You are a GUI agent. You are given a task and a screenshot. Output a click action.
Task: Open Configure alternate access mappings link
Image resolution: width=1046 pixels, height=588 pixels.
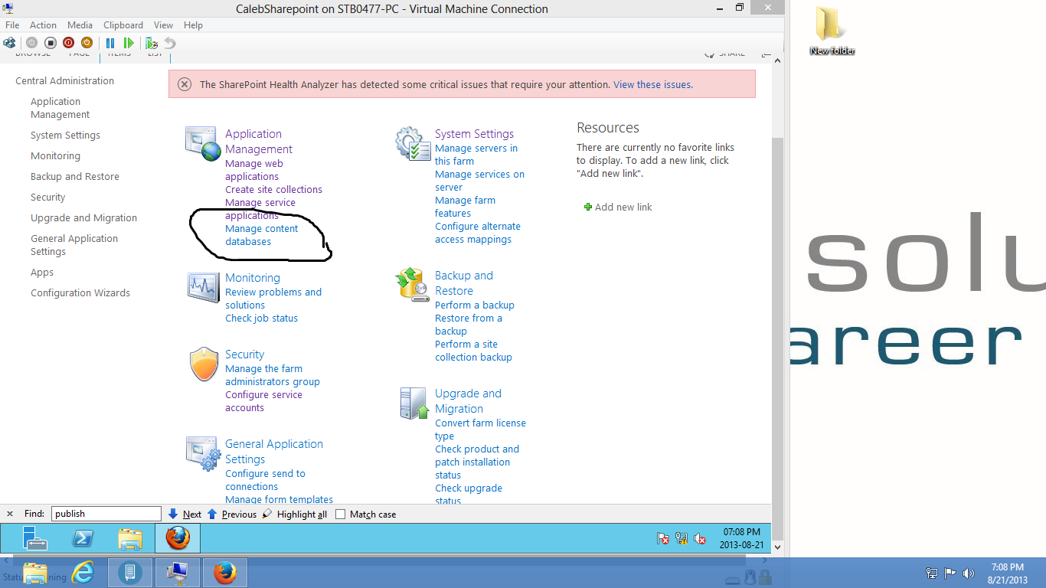click(x=478, y=233)
